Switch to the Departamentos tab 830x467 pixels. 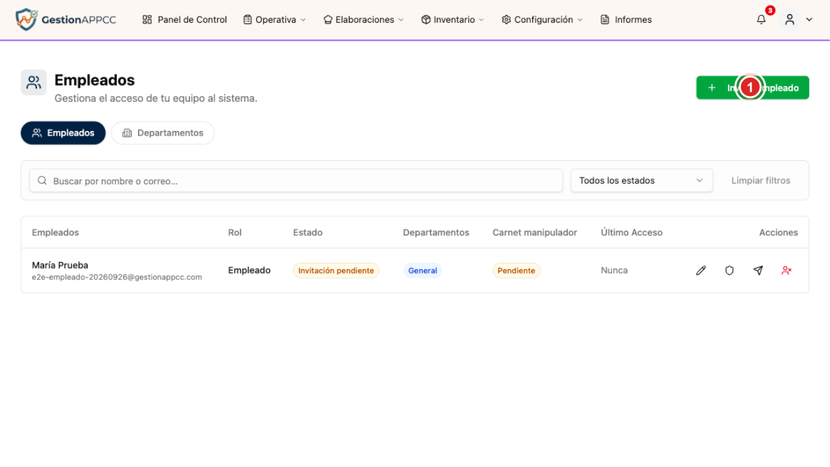(163, 133)
